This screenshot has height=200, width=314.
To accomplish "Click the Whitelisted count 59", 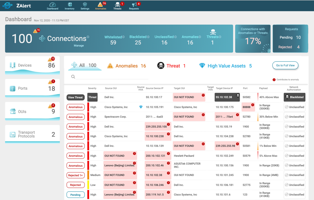I will point(113,42).
